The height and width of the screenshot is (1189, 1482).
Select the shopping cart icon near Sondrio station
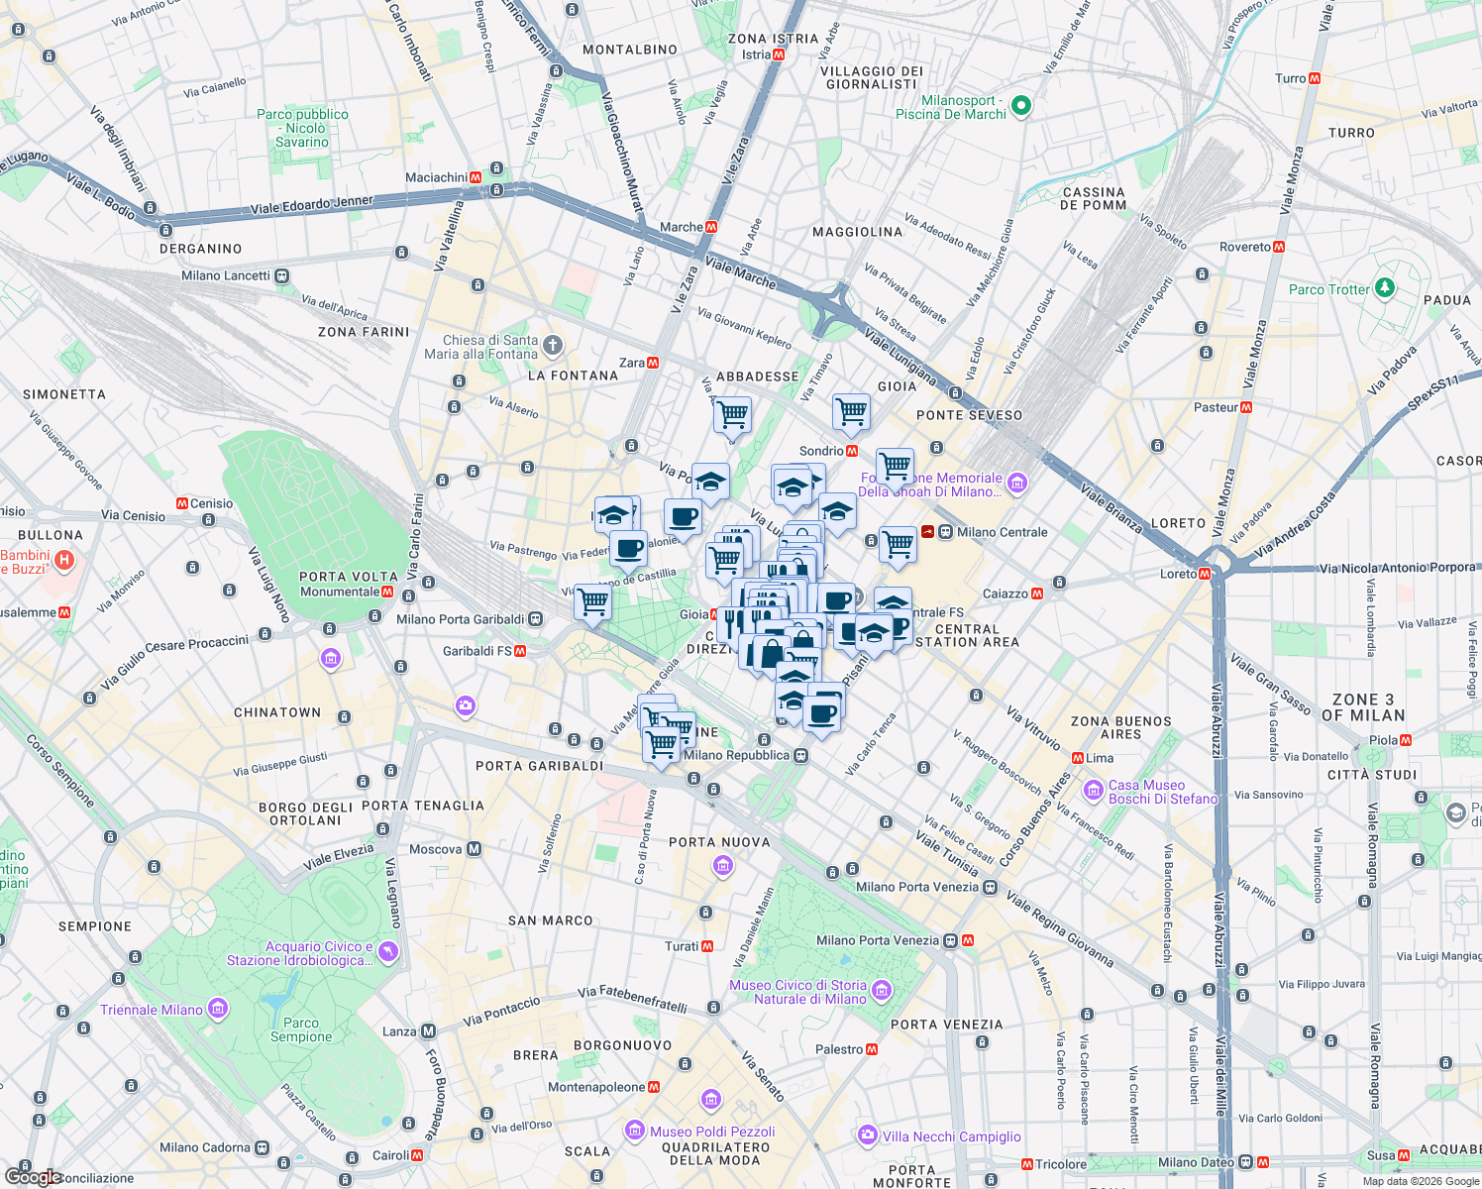[x=850, y=412]
